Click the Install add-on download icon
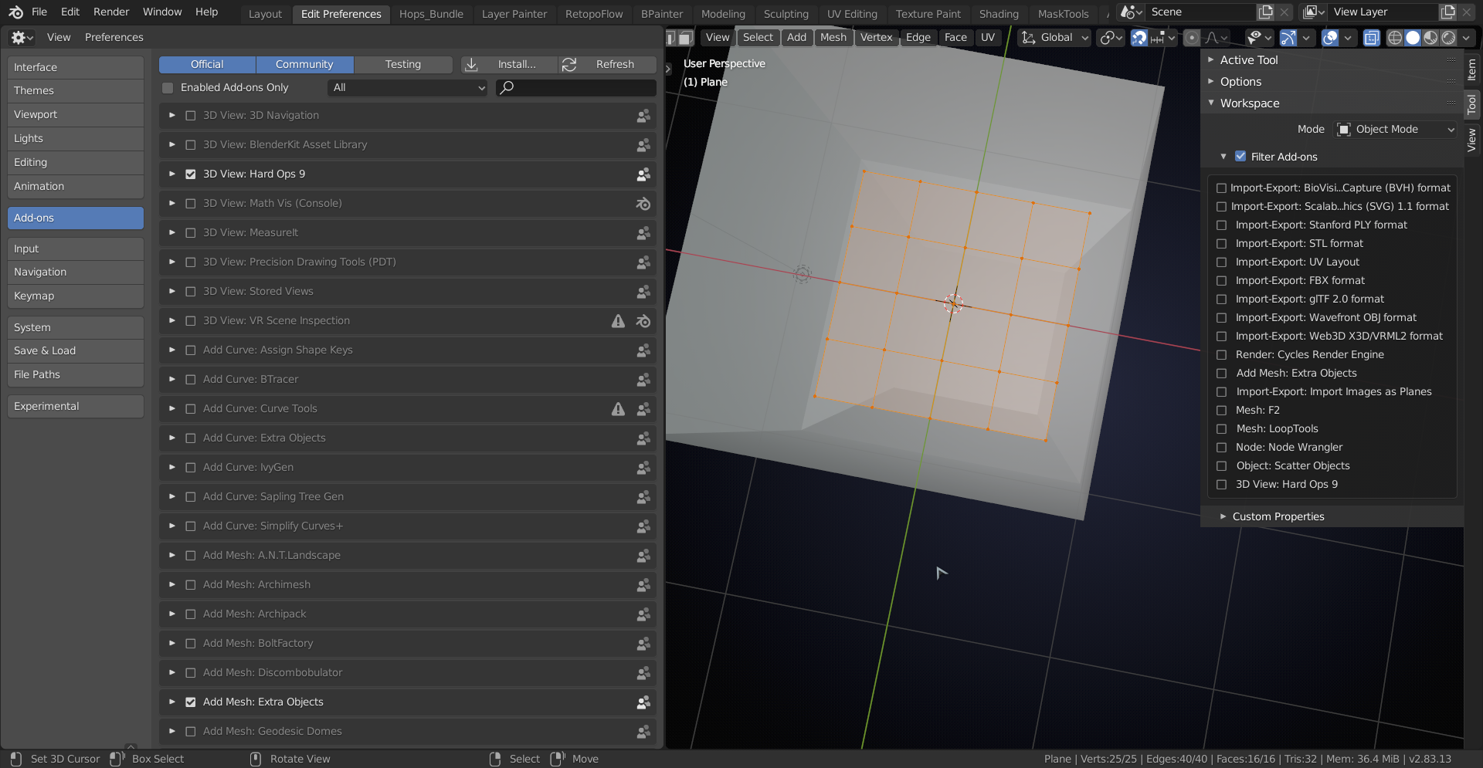 pos(471,65)
